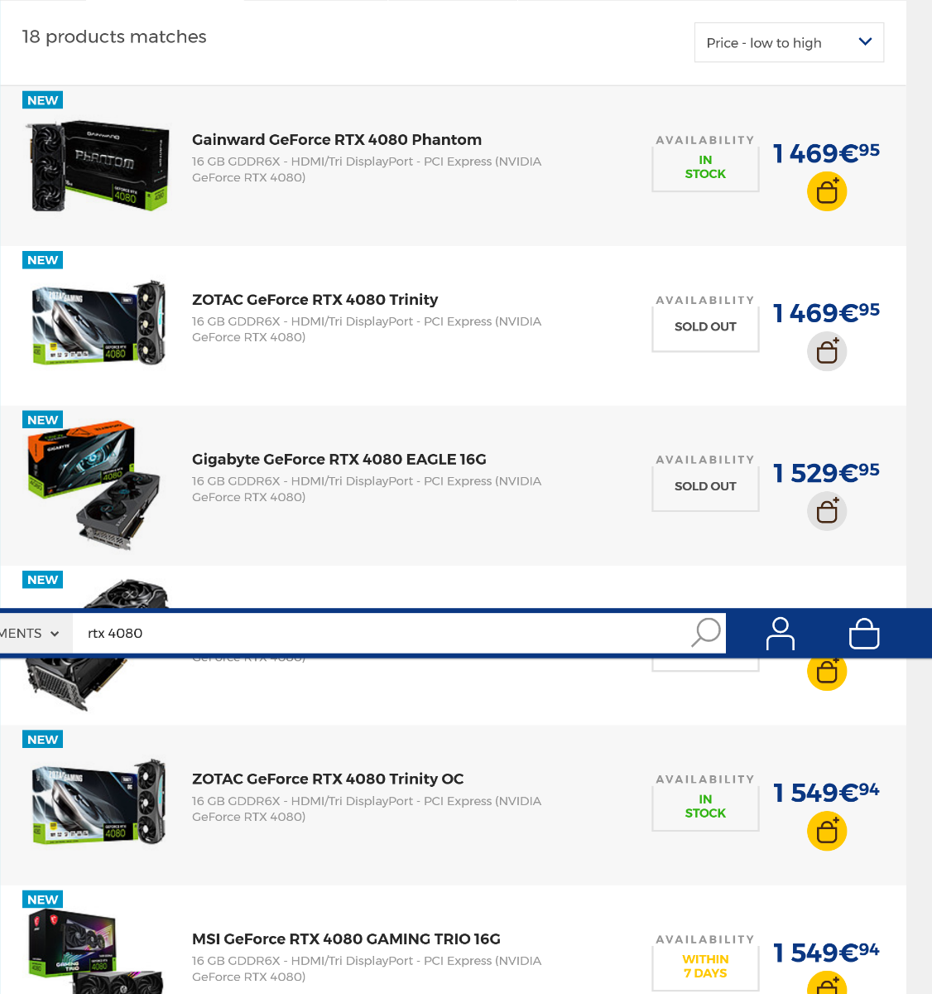Add partially hidden fourth product to cart

click(x=827, y=673)
